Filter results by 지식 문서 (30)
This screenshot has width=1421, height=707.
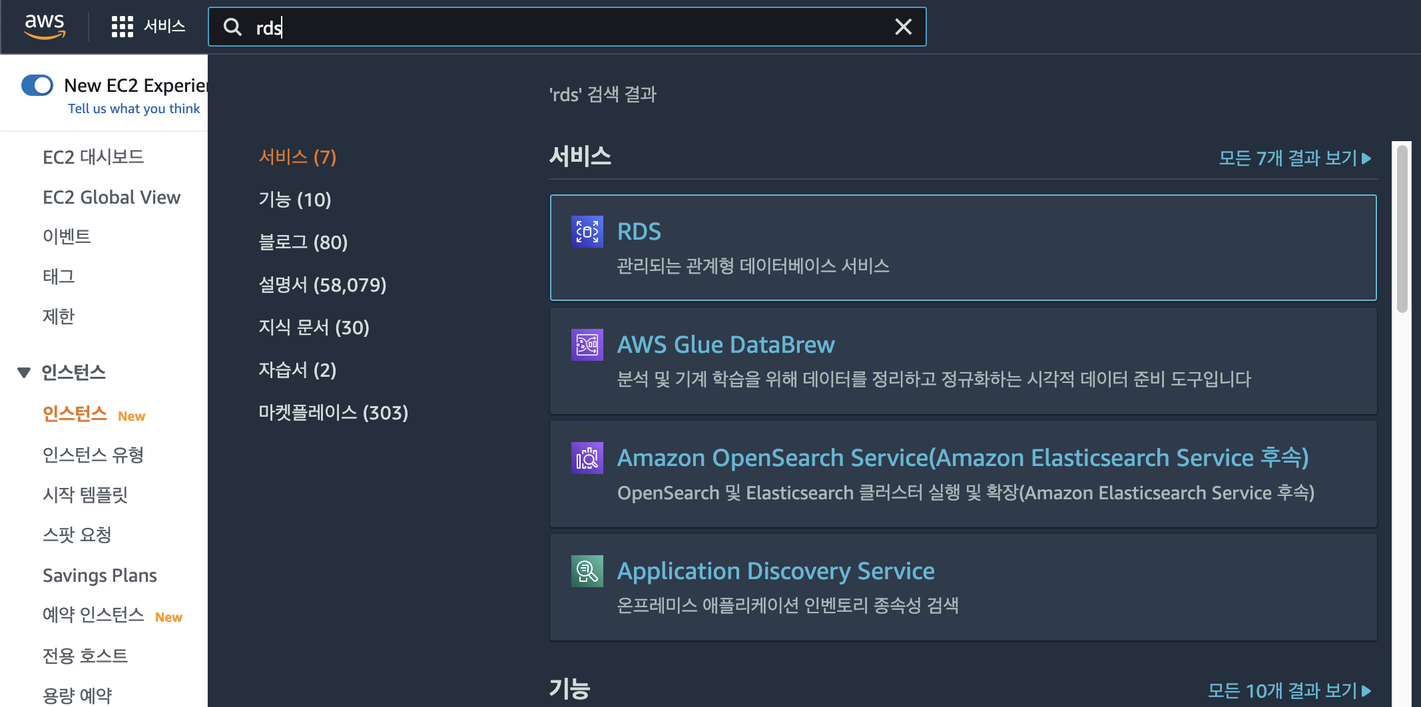[314, 328]
